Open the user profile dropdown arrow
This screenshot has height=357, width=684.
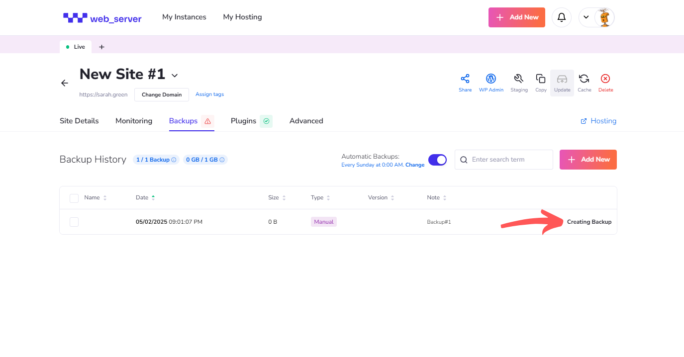tap(586, 17)
